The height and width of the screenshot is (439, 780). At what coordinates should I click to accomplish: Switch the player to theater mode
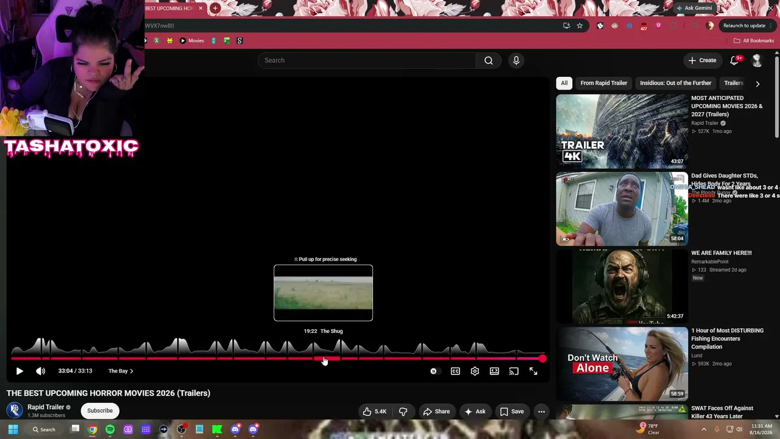click(494, 371)
